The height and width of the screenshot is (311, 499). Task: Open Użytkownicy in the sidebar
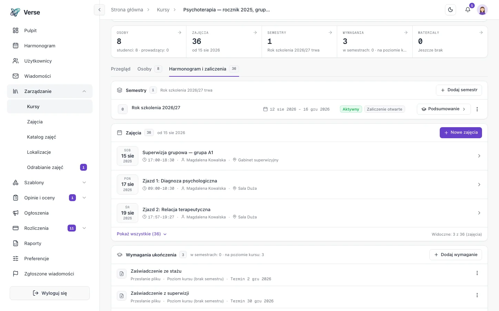[x=50, y=61]
